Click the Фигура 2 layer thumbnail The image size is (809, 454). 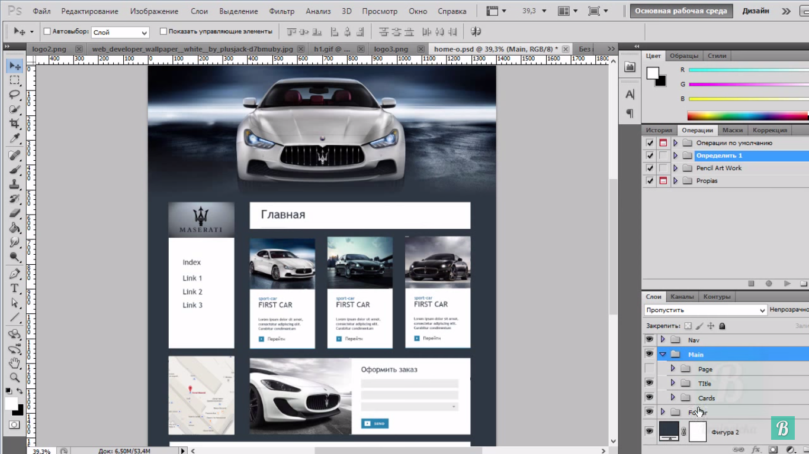coord(669,432)
